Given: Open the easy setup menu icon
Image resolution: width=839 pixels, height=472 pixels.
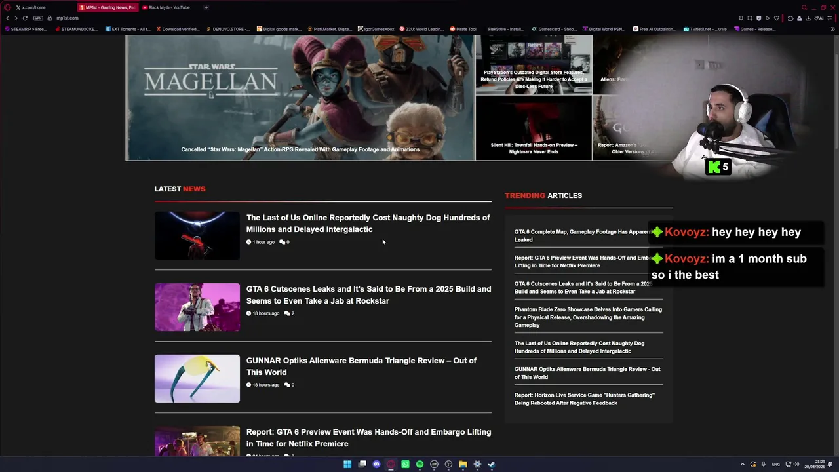Looking at the screenshot, I should [830, 18].
